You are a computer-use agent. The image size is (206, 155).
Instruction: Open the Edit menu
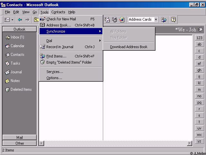[x=16, y=12]
